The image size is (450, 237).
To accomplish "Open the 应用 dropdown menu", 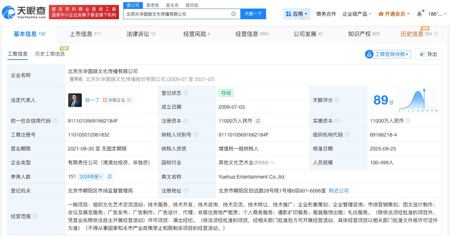I will coord(297,14).
